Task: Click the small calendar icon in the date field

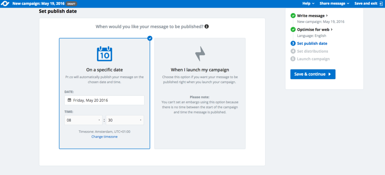Action: coord(69,100)
